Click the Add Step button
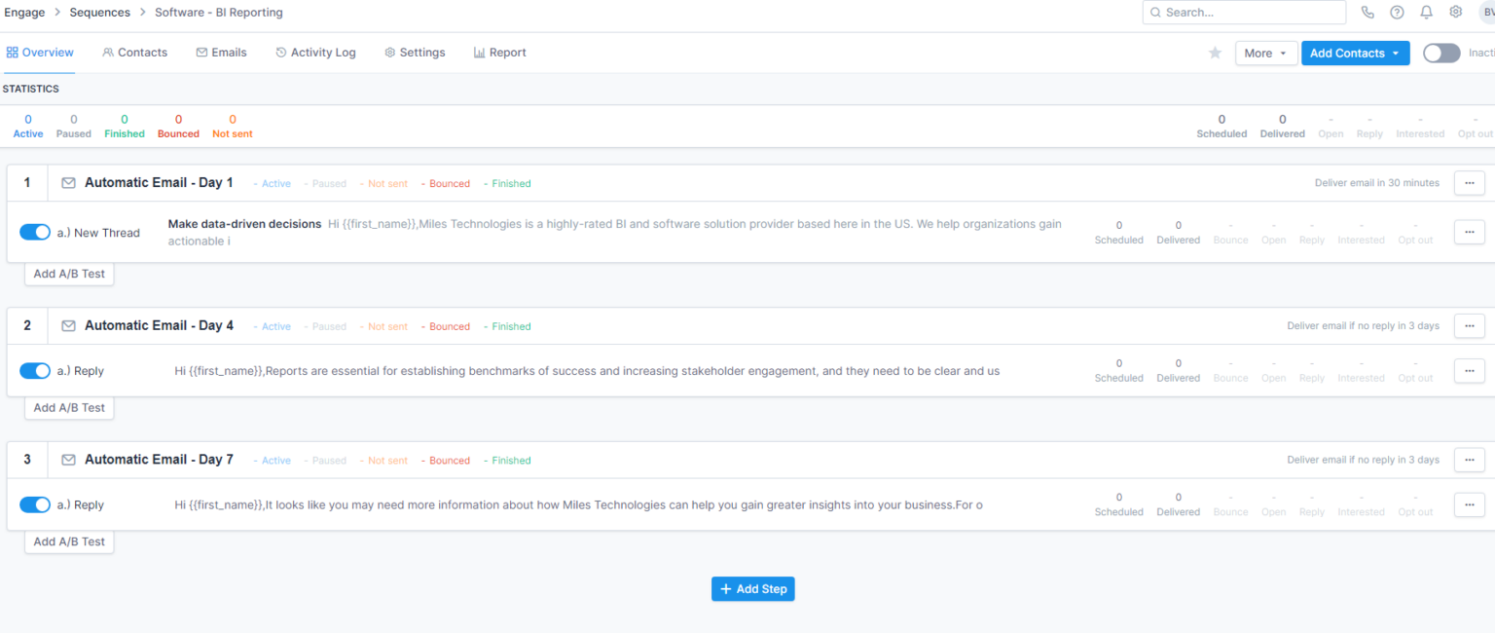Screen dimensions: 1495x633 point(752,588)
